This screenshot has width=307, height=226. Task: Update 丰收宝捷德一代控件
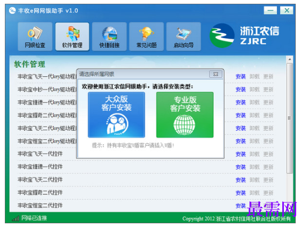pyautogui.click(x=268, y=167)
